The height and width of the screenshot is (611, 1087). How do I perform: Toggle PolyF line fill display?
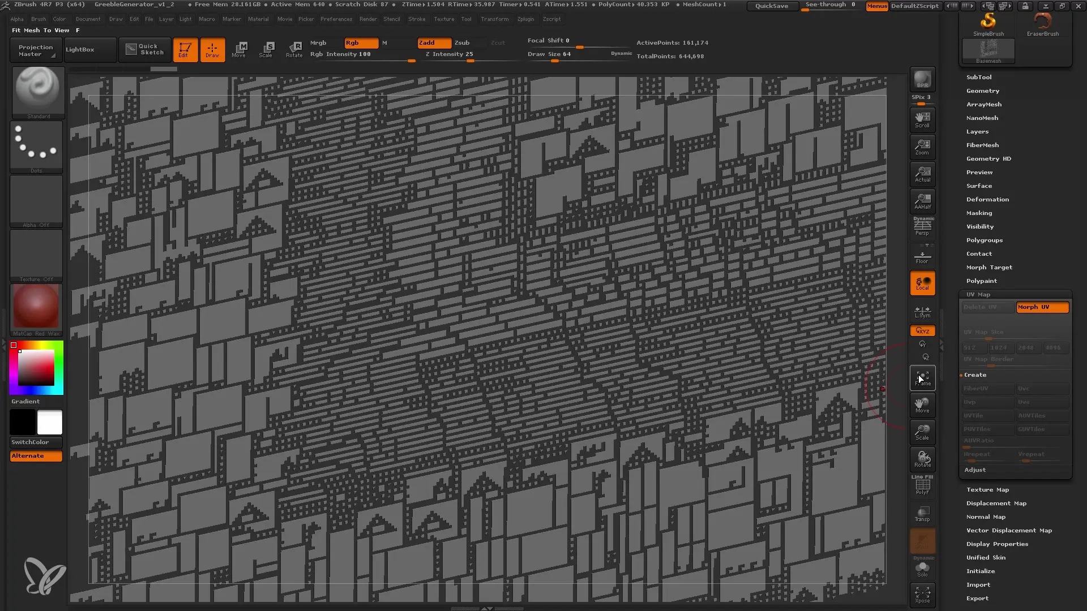pyautogui.click(x=922, y=485)
